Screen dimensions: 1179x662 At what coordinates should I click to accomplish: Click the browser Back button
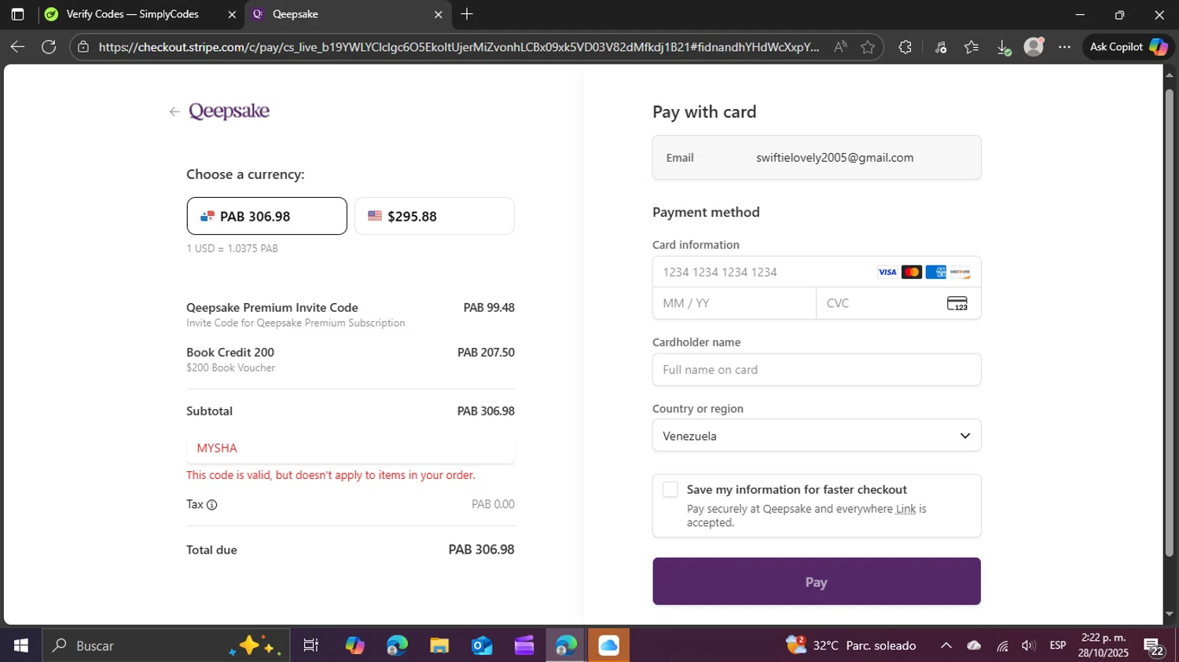[17, 47]
